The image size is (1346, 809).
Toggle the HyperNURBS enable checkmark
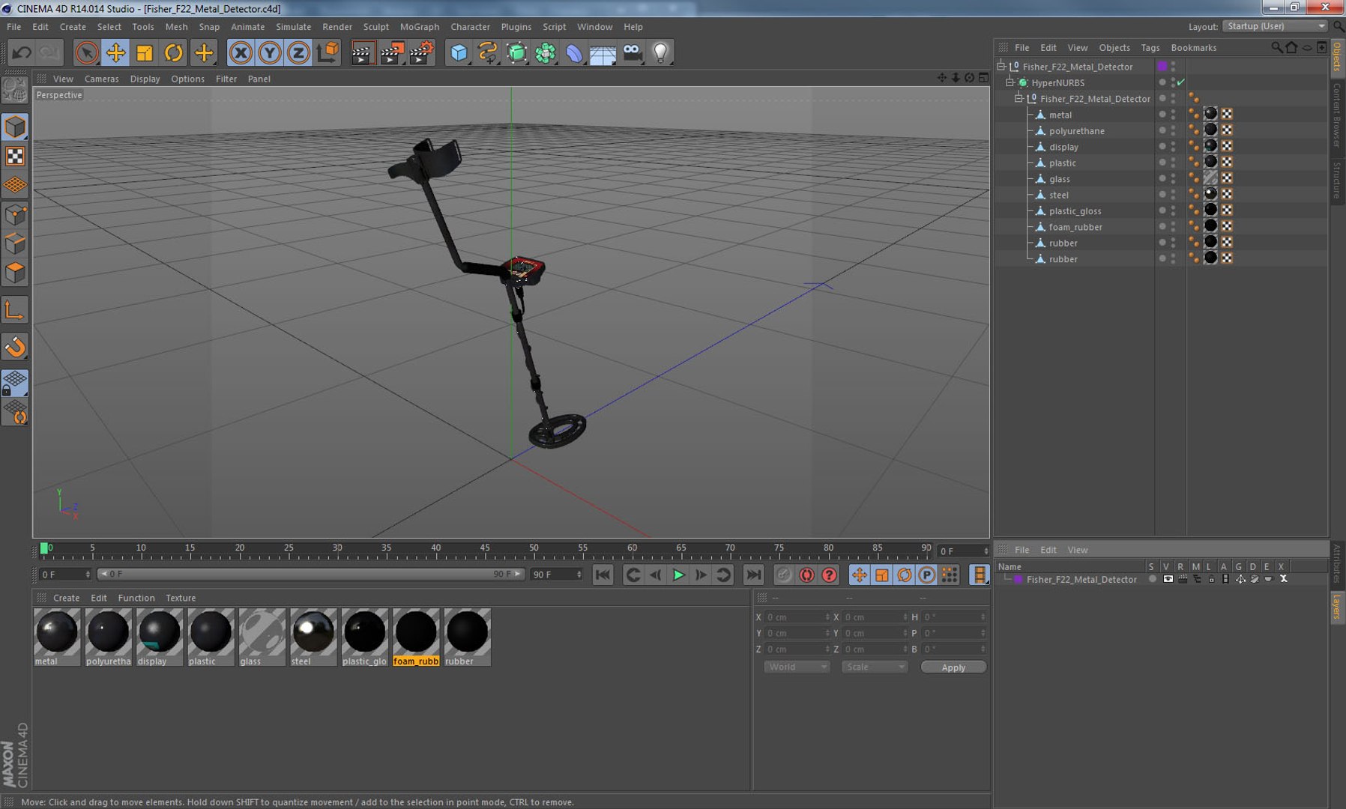(x=1181, y=82)
